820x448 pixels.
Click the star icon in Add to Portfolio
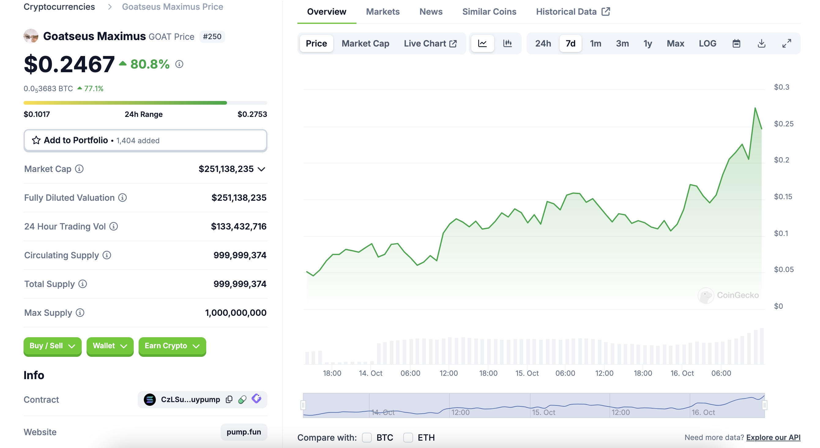point(36,140)
